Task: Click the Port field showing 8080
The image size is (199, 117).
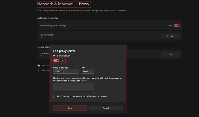Action: (88, 71)
